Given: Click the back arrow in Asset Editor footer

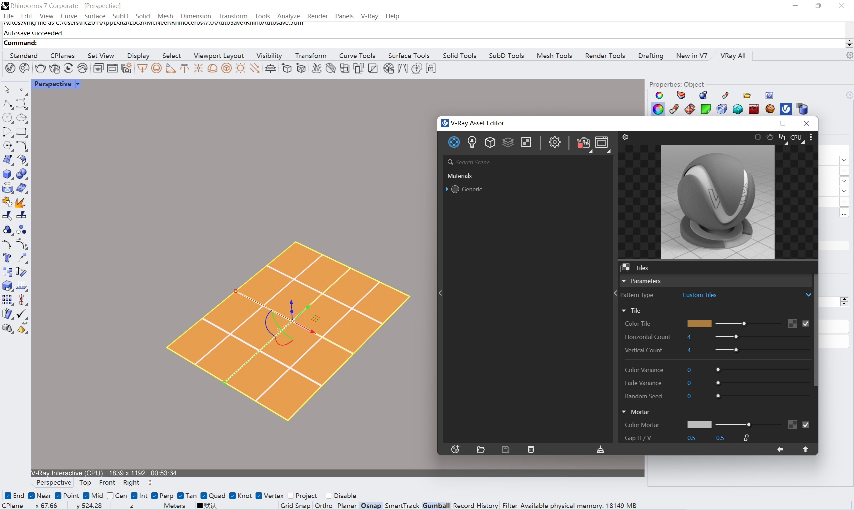Looking at the screenshot, I should click(780, 449).
